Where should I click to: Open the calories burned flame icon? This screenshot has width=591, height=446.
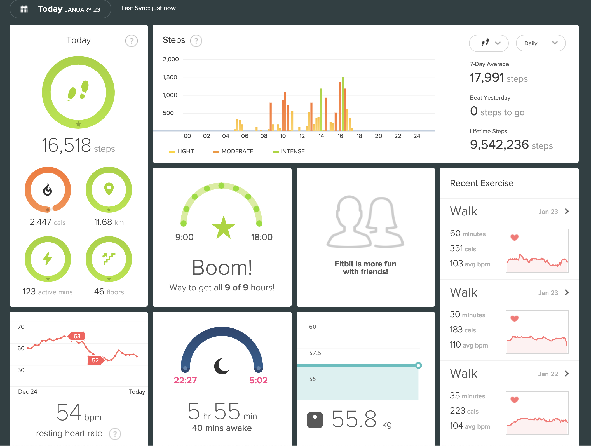48,190
